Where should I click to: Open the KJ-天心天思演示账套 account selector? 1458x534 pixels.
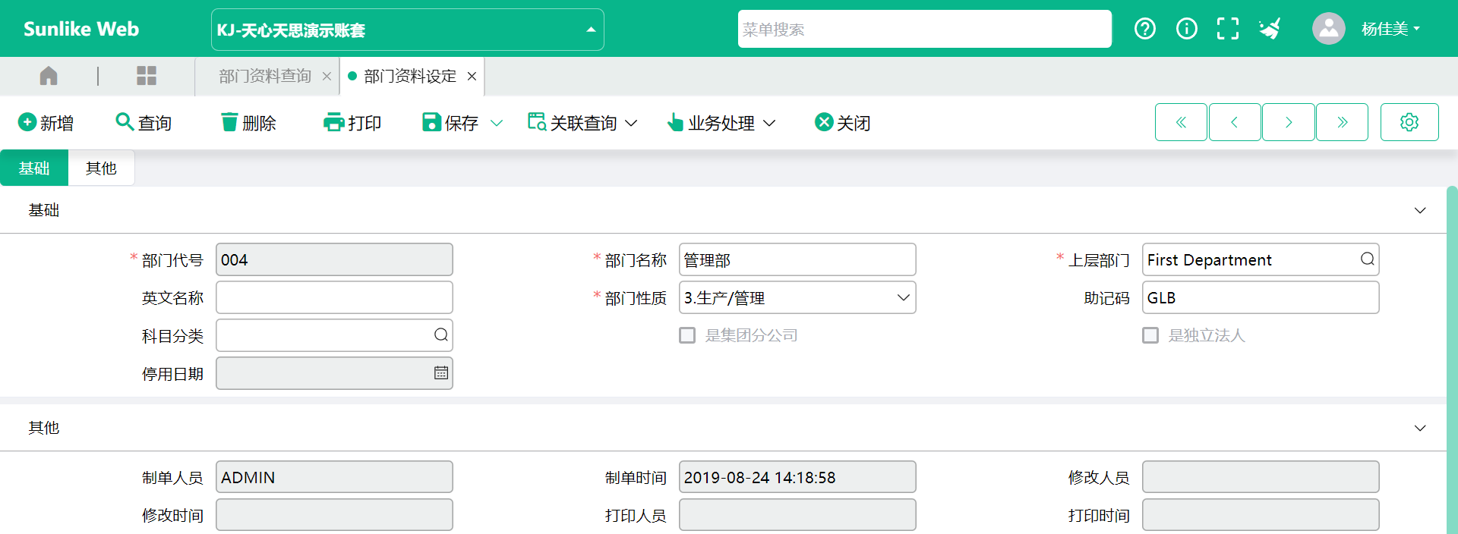(408, 30)
